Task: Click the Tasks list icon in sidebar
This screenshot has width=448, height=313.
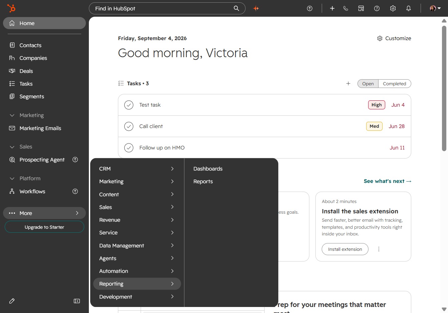Action: pyautogui.click(x=12, y=84)
